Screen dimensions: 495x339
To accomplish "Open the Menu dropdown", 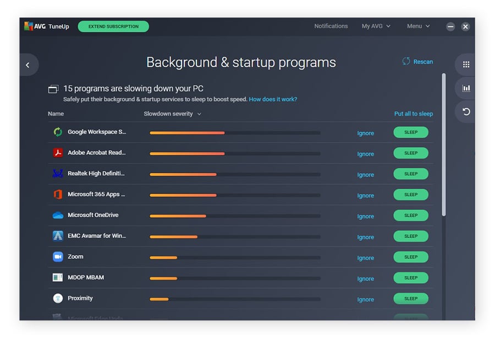I will coord(418,26).
